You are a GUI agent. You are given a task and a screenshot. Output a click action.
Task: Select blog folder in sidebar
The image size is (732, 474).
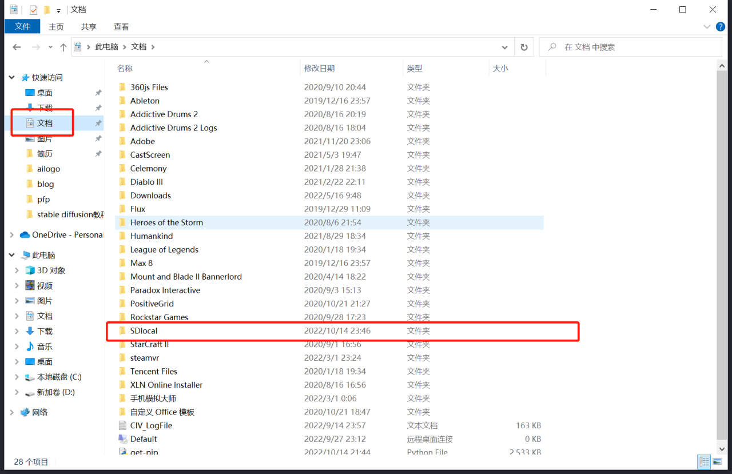(x=45, y=184)
